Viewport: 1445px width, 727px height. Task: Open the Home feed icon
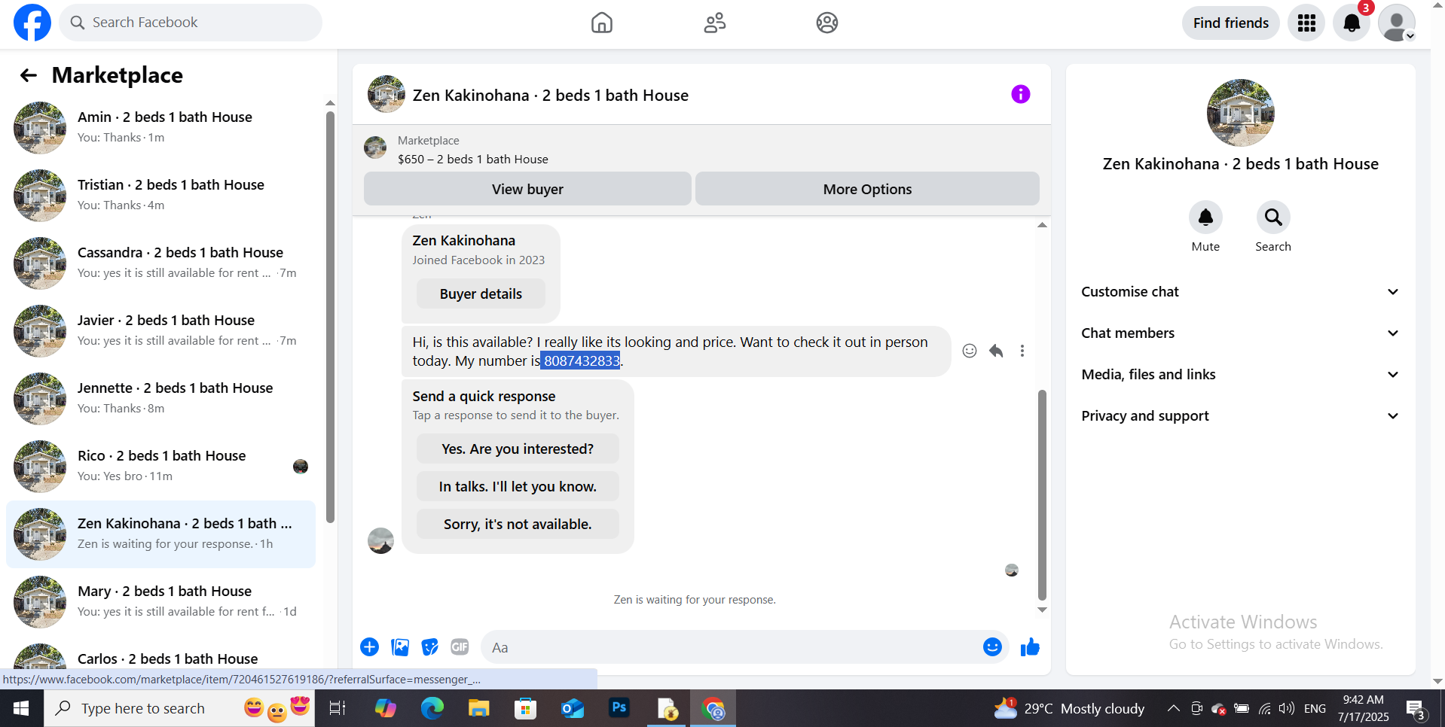602,23
